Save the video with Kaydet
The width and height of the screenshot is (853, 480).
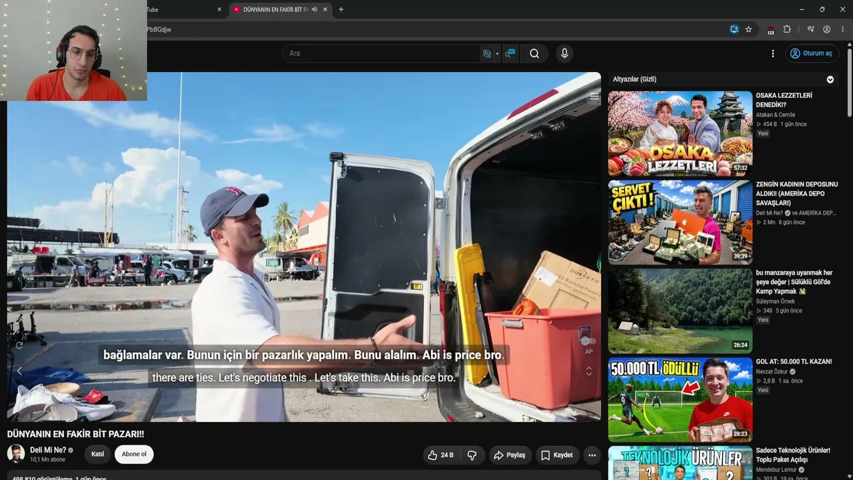point(556,455)
